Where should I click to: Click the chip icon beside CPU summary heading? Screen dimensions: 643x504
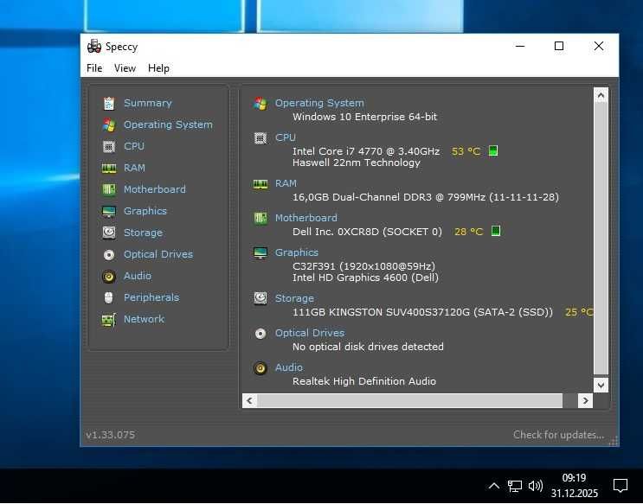(x=260, y=138)
